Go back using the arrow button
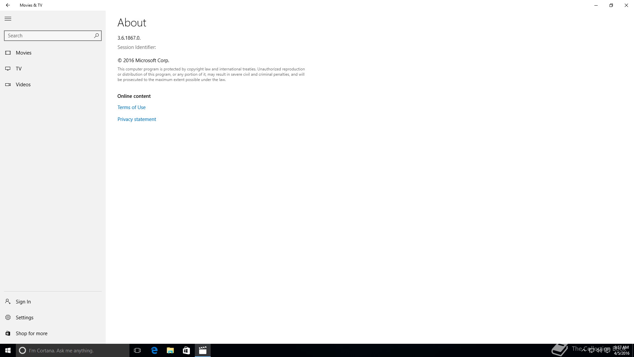The height and width of the screenshot is (357, 634). (8, 5)
